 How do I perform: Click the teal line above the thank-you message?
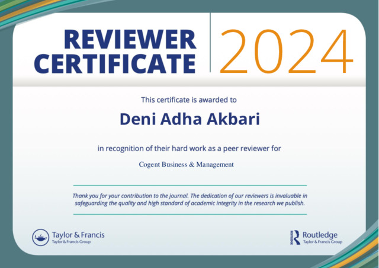(189, 186)
